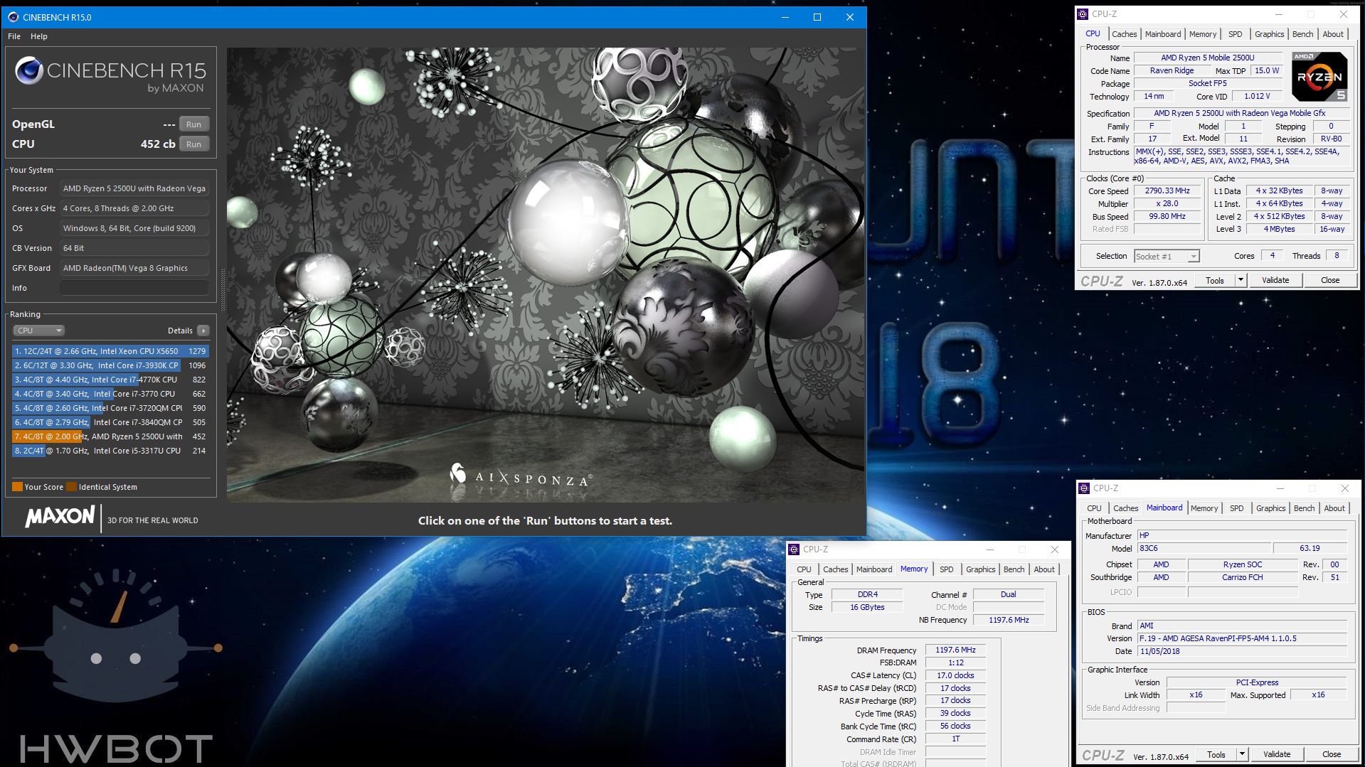Viewport: 1365px width, 767px height.
Task: Click the Memory Type value DDR4
Action: (867, 594)
